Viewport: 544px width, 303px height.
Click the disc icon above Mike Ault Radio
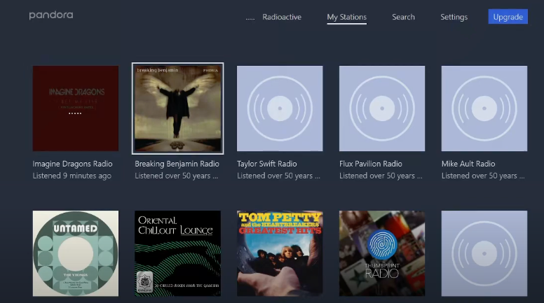tap(484, 108)
